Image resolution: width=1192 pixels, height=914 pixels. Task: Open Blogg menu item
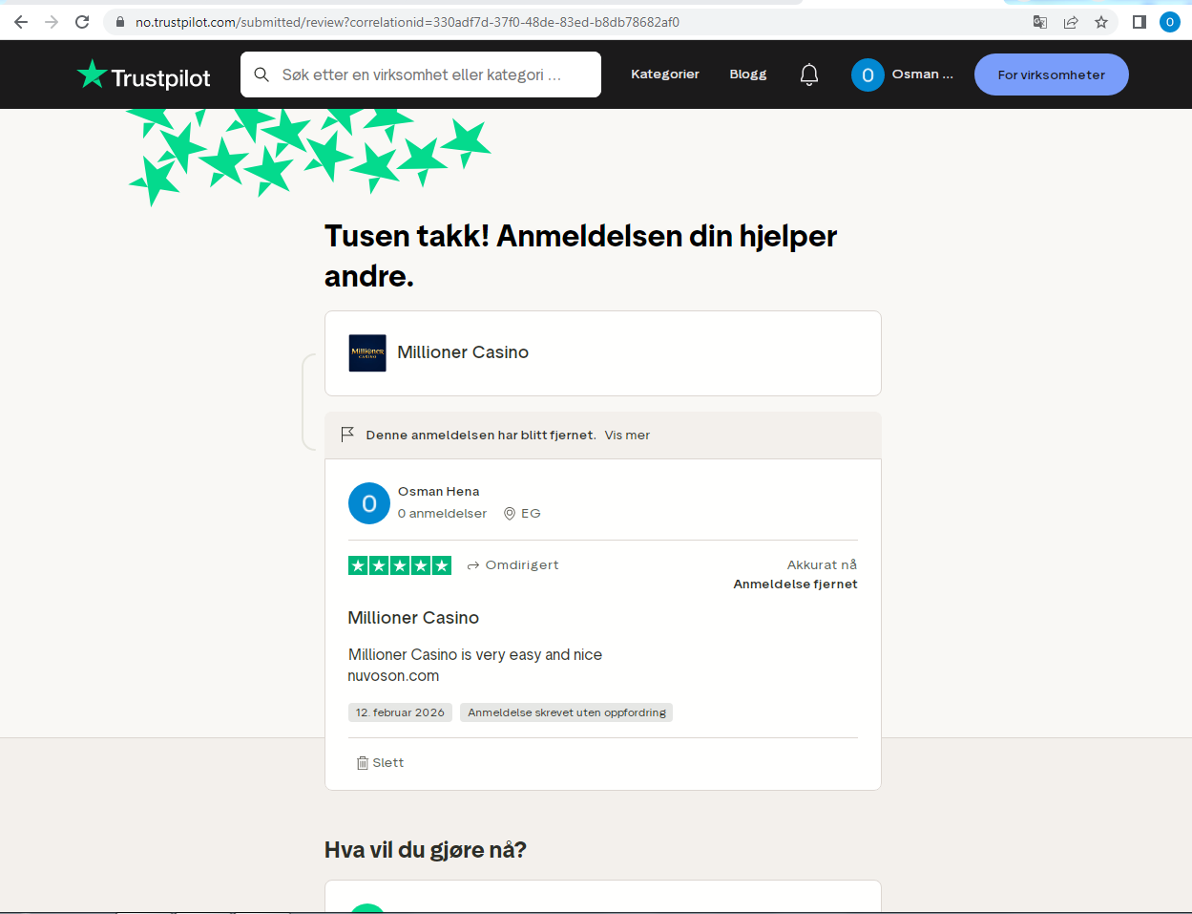748,74
